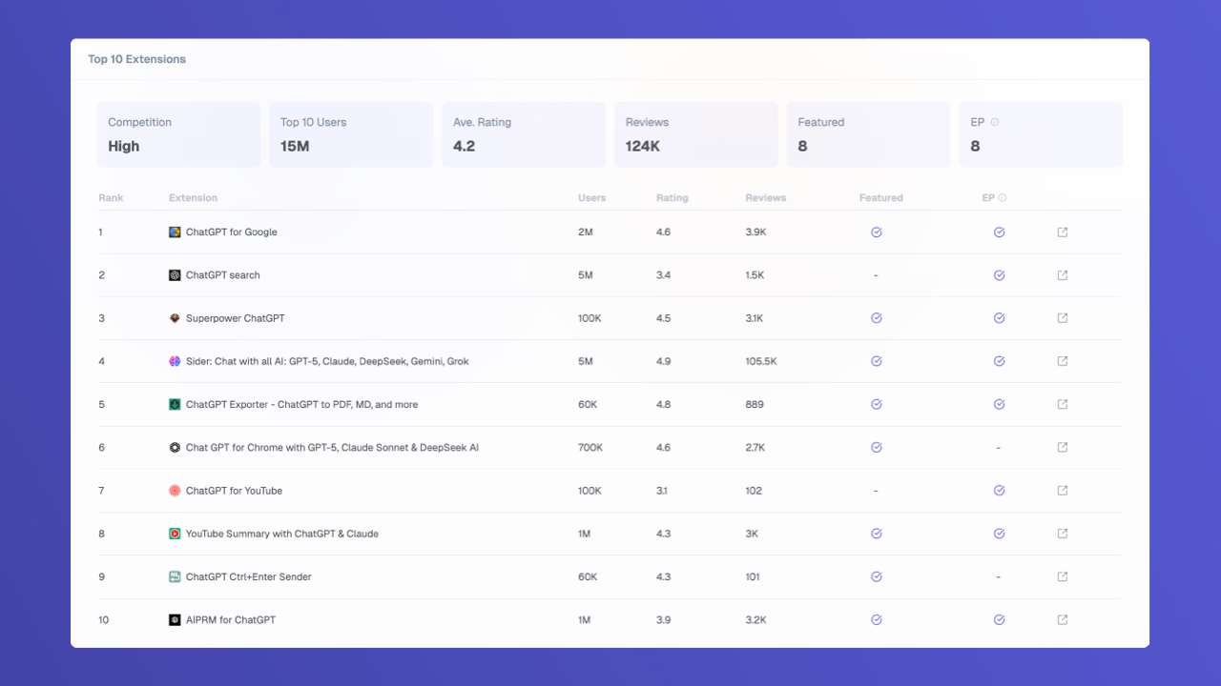The image size is (1221, 686).
Task: Open external link for YouTube Summary row
Action: (x=1063, y=534)
